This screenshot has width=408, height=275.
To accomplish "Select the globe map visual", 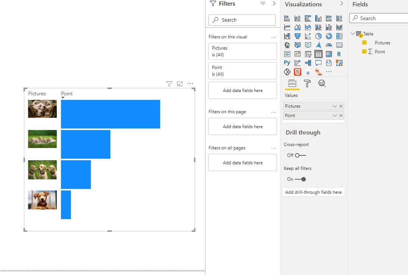I will 287,45.
